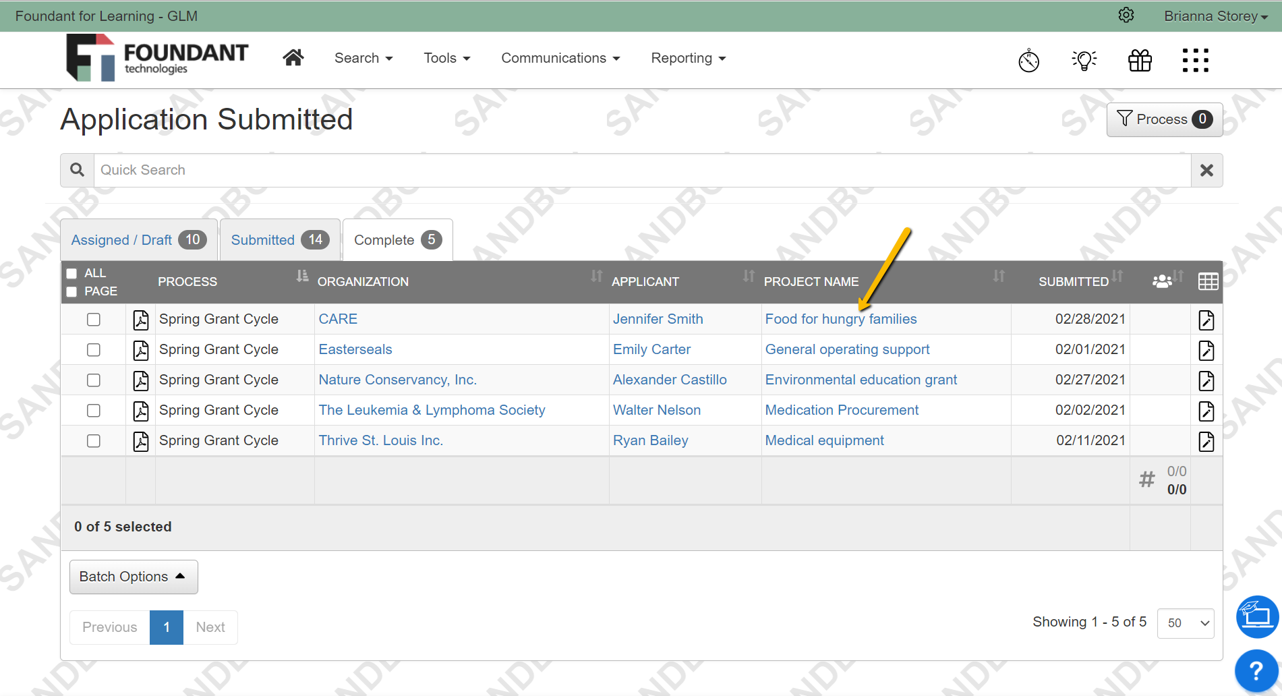Screen dimensions: 1282x696
Task: Open the PDF icon on the CARE row
Action: 140,320
